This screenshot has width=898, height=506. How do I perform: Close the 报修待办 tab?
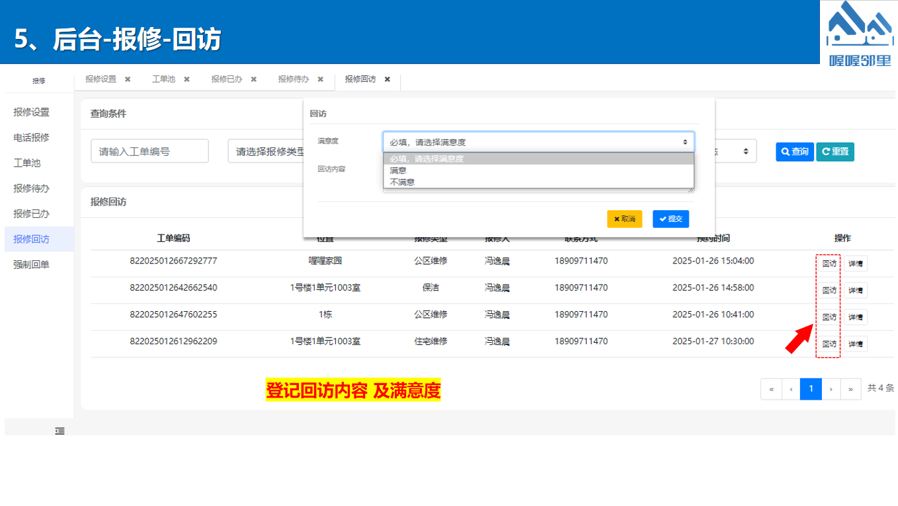(320, 79)
